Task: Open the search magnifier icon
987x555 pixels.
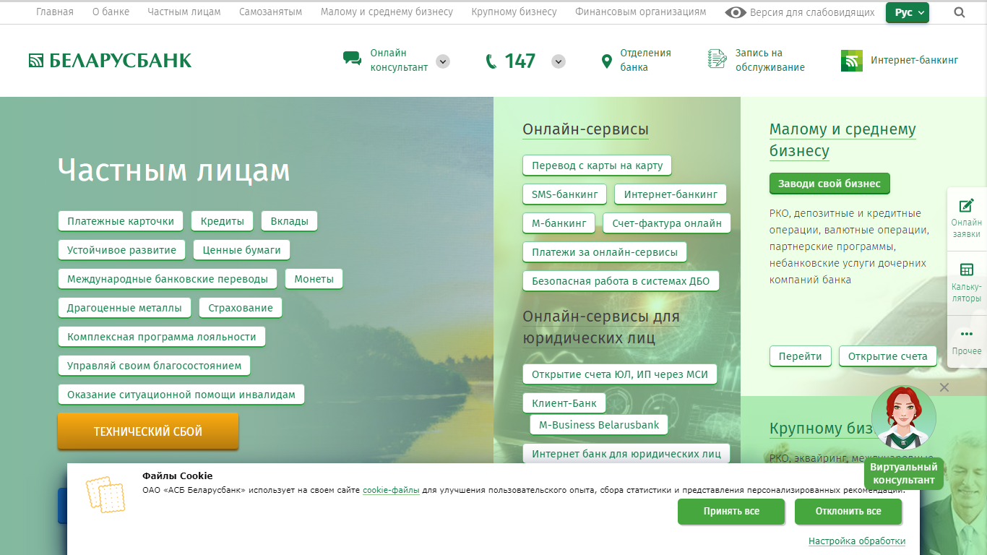Action: (960, 12)
